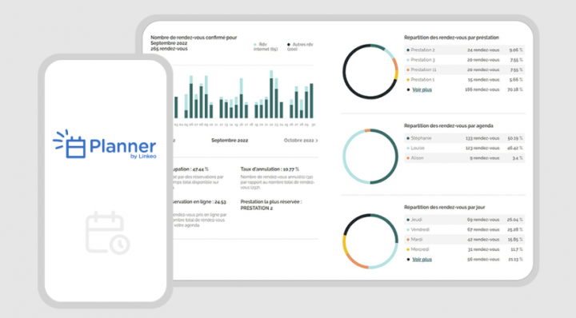Click the agenda donut chart
Viewport: 576px width, 318px height.
[370, 157]
